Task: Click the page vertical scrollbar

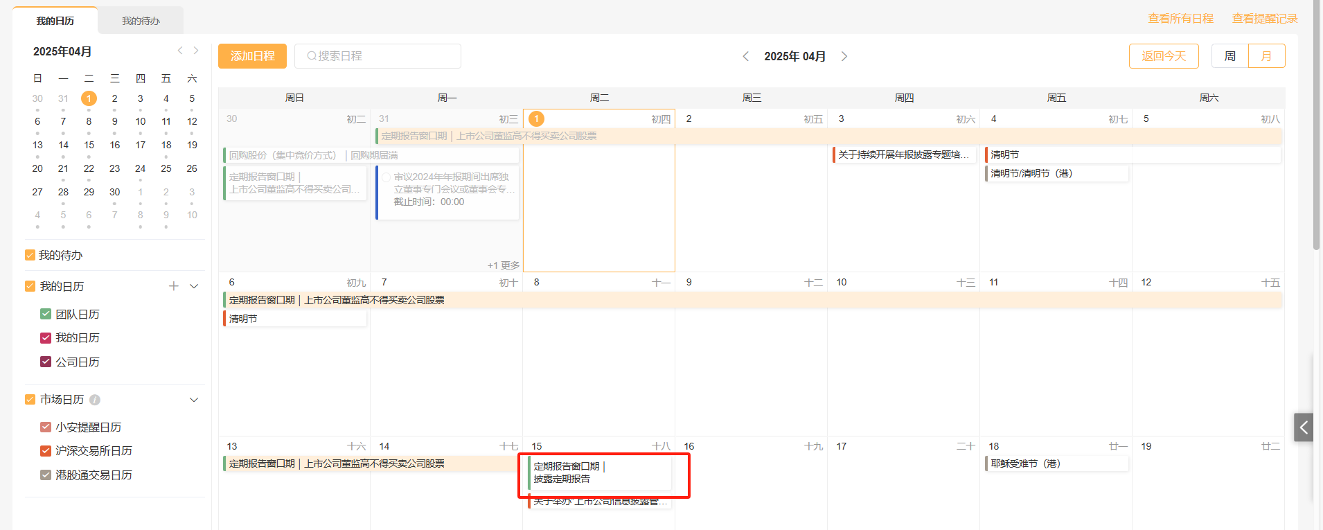Action: [1317, 125]
